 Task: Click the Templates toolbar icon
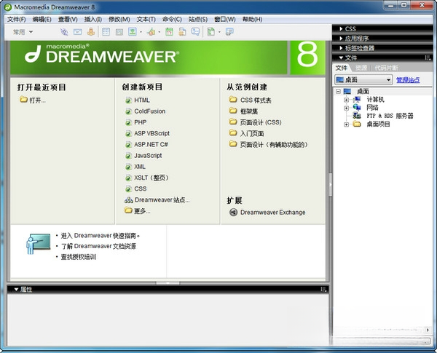[211, 32]
